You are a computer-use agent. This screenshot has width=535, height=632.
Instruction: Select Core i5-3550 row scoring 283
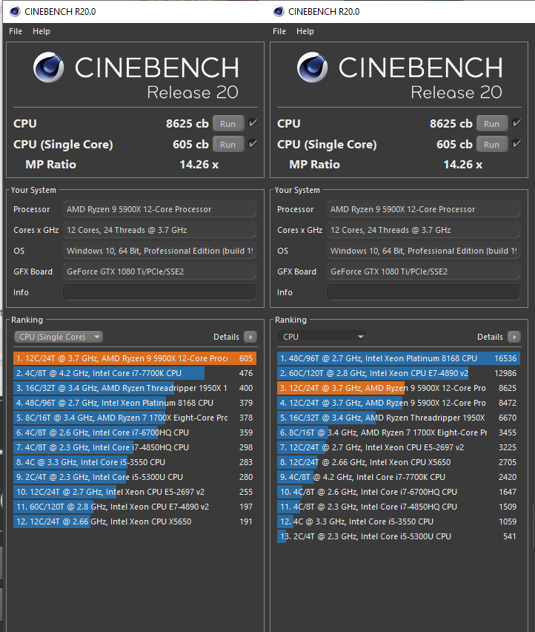tap(135, 462)
